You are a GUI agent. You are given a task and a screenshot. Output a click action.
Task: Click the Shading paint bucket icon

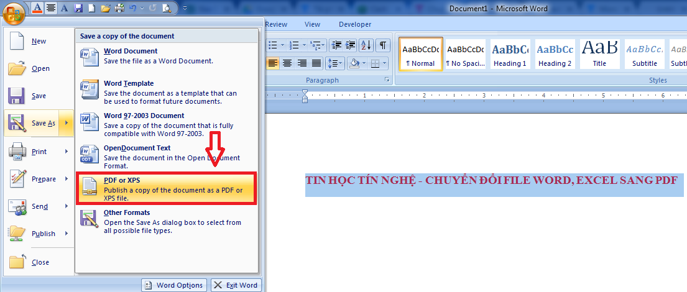coord(354,63)
